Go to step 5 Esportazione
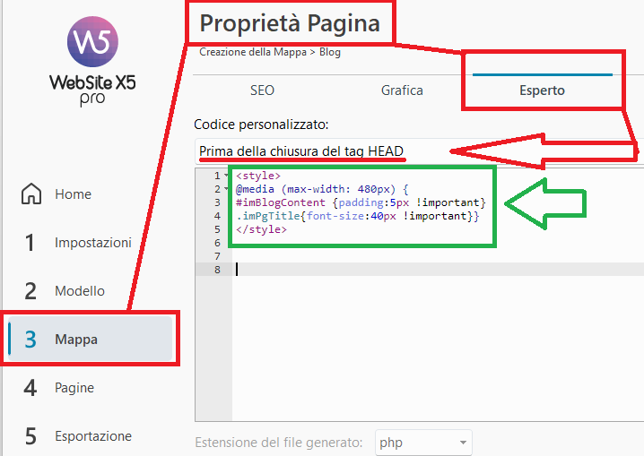644x456 pixels. (x=92, y=436)
